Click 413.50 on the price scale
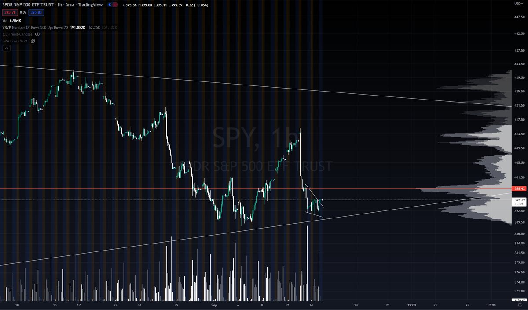 pos(520,133)
